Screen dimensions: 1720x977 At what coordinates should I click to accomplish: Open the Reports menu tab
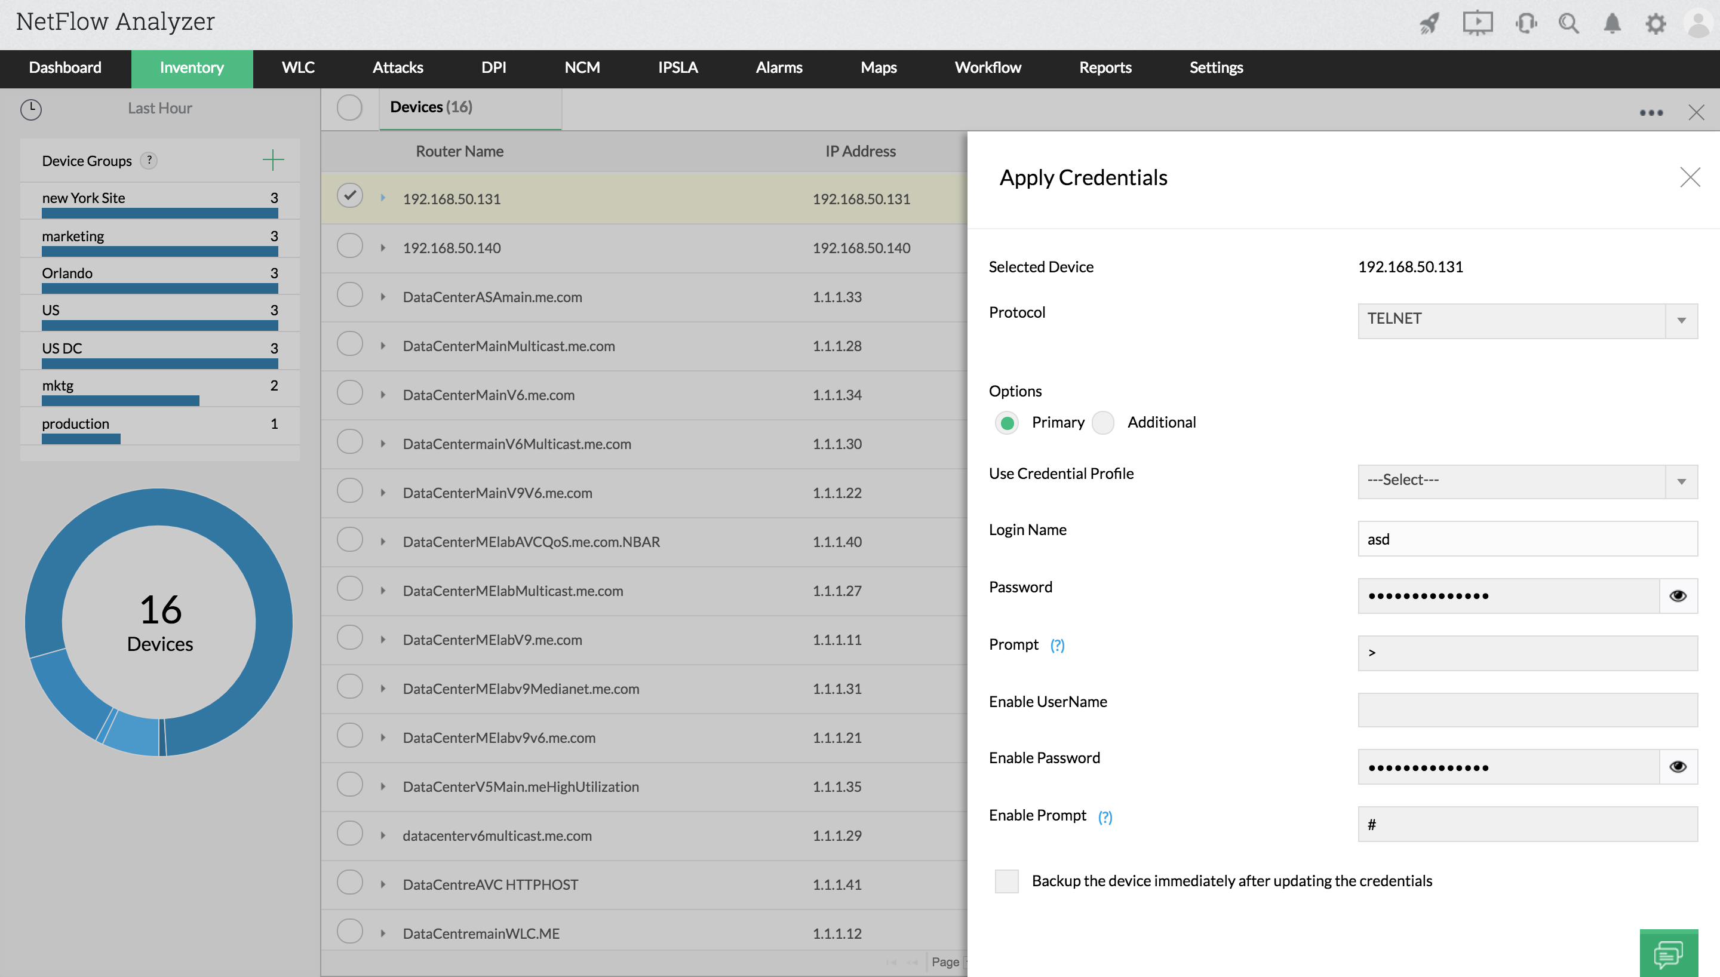pos(1105,67)
